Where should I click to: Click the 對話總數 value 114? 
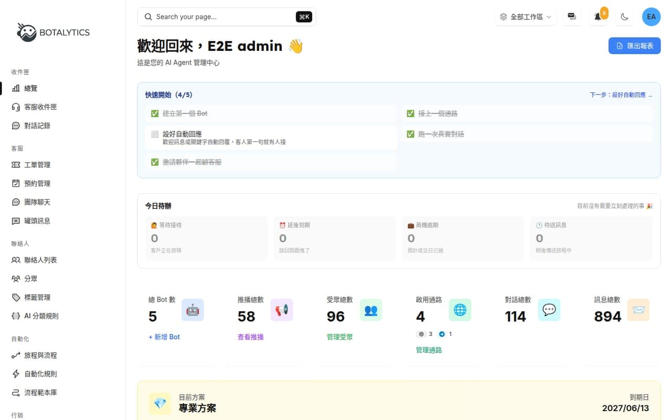click(x=515, y=317)
